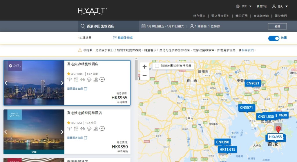Expand the 登入 sign-in dropdown arrow
Image resolution: width=297 pixels, height=162 pixels.
pos(287,6)
